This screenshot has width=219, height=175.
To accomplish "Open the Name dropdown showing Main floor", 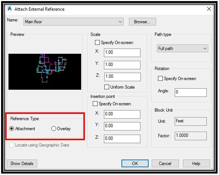I will pos(74,21).
